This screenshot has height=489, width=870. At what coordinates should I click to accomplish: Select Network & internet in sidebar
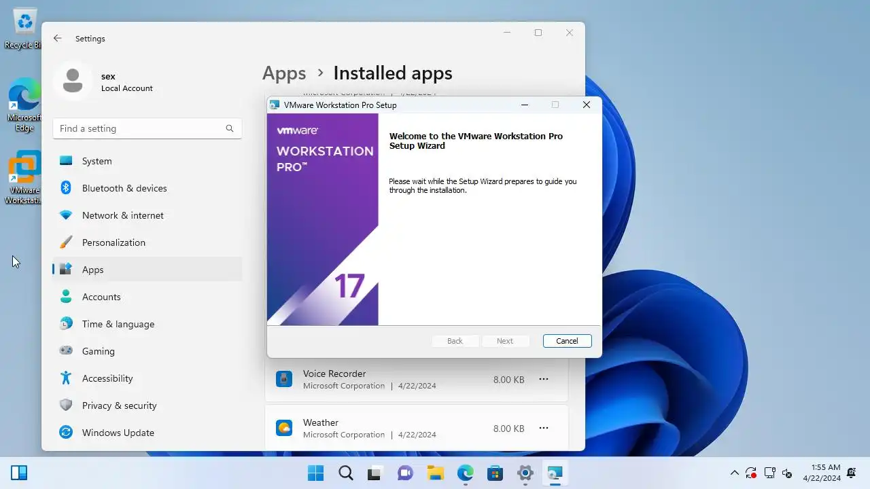pos(147,215)
